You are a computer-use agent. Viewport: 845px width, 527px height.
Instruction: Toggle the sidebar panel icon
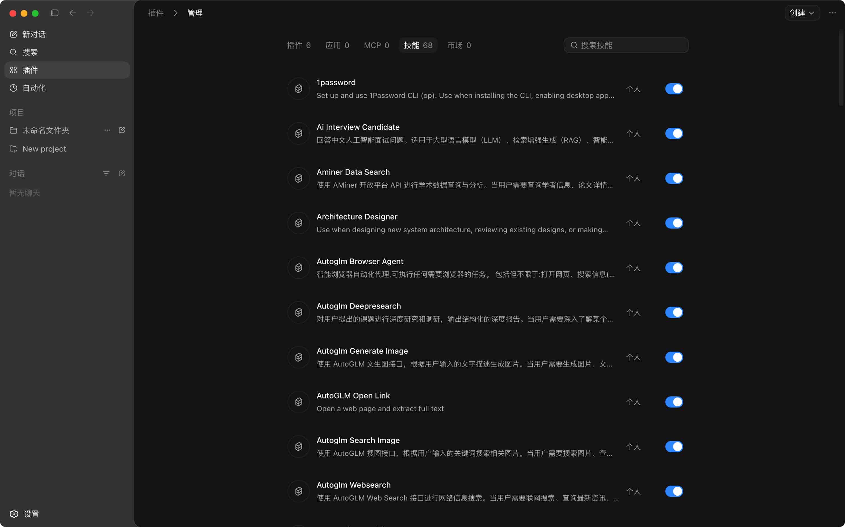(55, 13)
